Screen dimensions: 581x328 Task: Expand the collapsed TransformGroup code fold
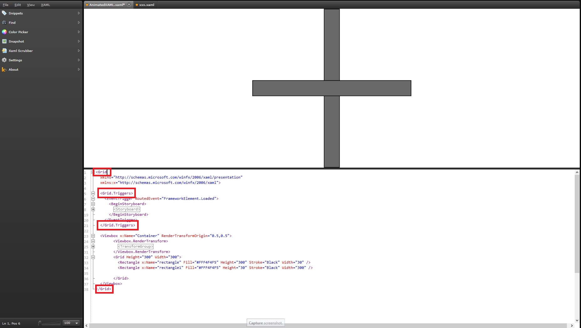(x=94, y=246)
